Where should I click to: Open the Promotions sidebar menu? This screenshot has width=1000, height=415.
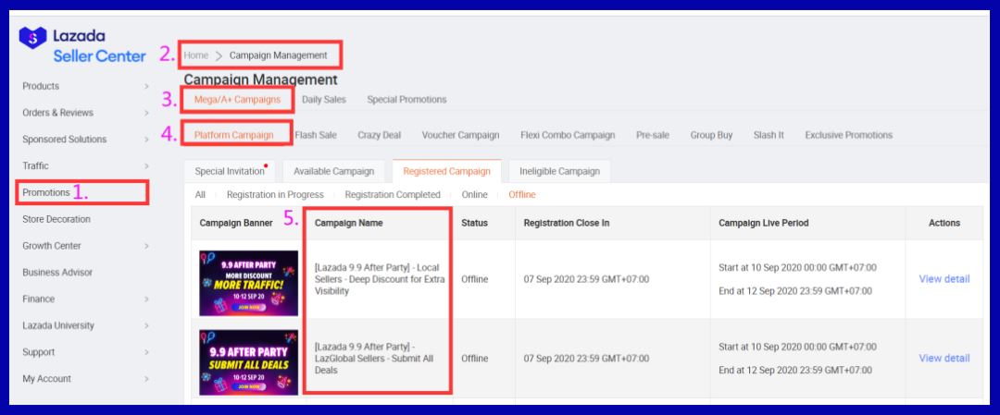(x=46, y=192)
